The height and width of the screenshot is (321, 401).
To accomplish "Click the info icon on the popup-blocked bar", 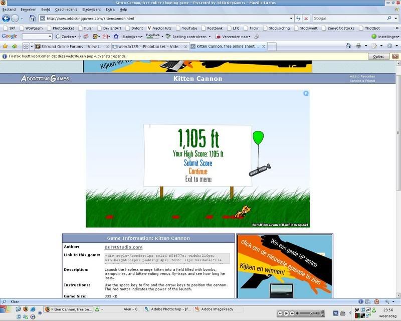I will coord(5,56).
